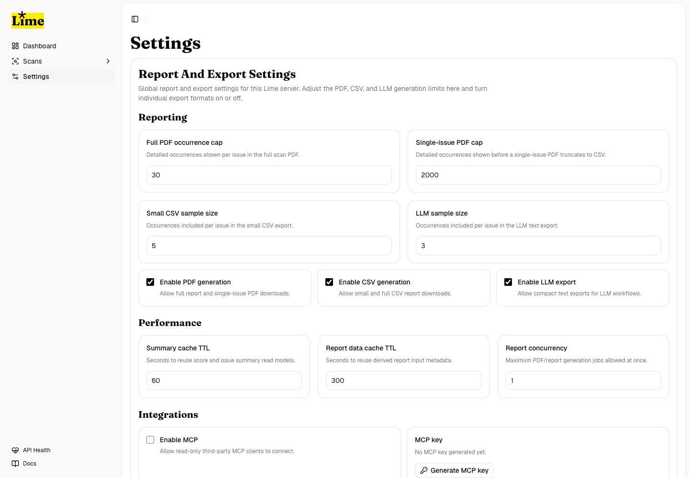Click the Scans scan-frame icon
689x478 pixels.
pyautogui.click(x=15, y=61)
